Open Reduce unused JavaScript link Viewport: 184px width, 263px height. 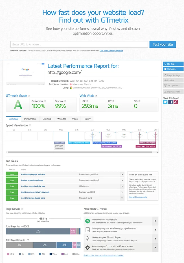(x=32, y=180)
